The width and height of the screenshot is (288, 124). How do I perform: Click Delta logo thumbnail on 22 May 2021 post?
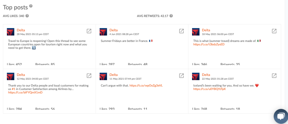coord(196,76)
